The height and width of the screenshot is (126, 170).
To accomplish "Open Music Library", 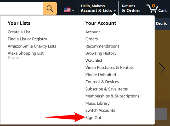I will click(x=97, y=103).
